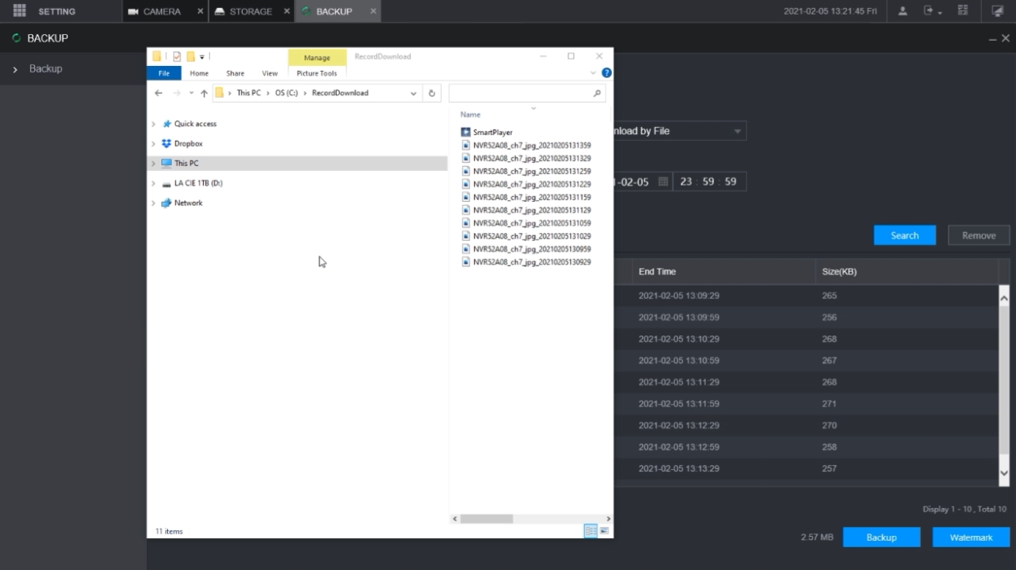
Task: Open the calendar picker next to the end date
Action: [x=663, y=182]
